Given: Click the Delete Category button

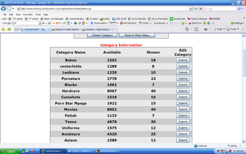Looking at the screenshot, I should click(x=102, y=35).
